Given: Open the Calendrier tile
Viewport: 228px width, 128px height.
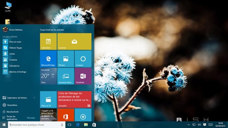Looking at the screenshot, I should click(48, 42).
